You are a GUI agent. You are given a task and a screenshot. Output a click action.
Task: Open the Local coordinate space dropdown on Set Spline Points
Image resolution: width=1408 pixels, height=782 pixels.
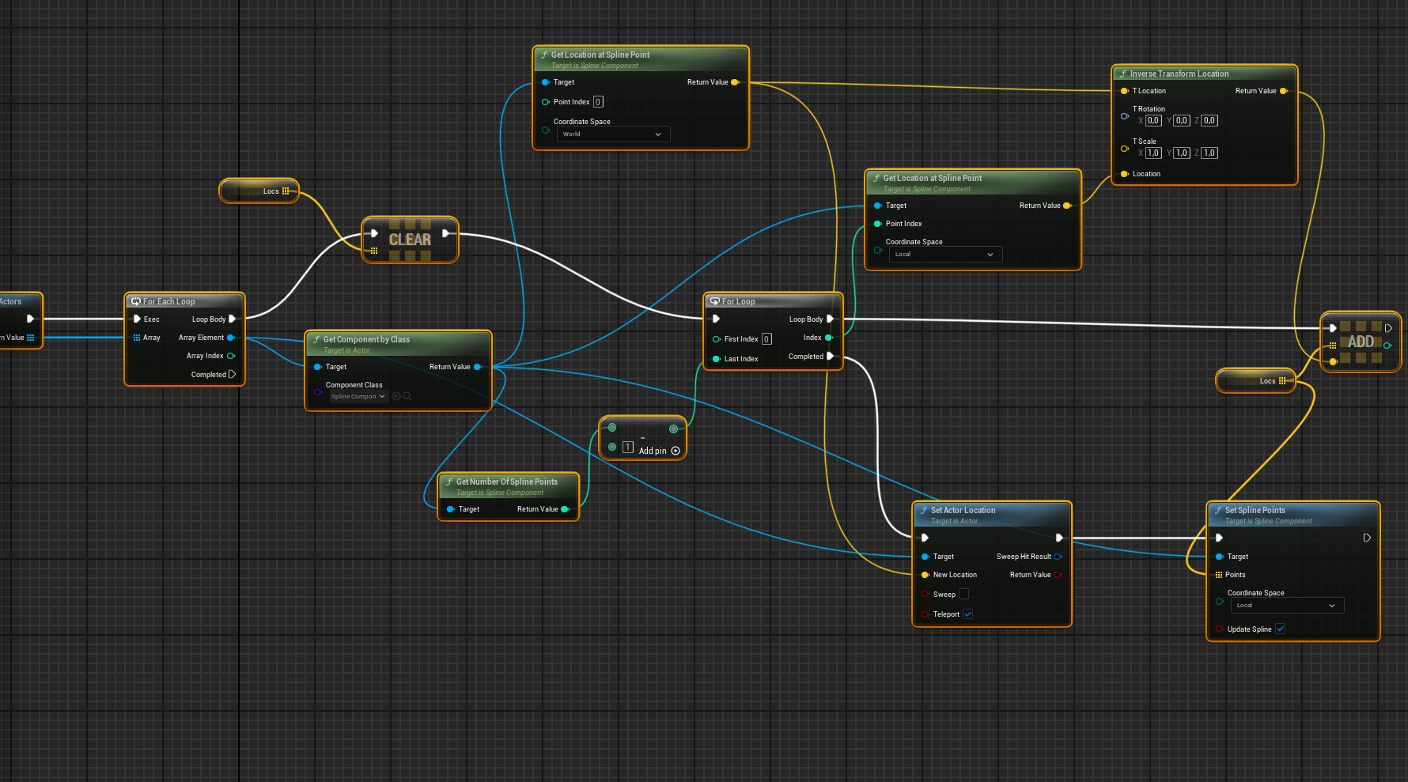point(1287,605)
